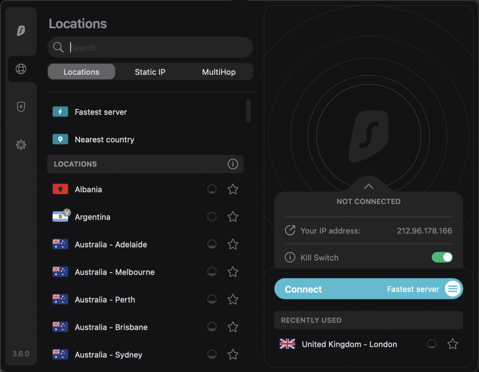Viewport: 479px width, 372px height.
Task: Star the Australia - Melbourne location
Action: (x=232, y=272)
